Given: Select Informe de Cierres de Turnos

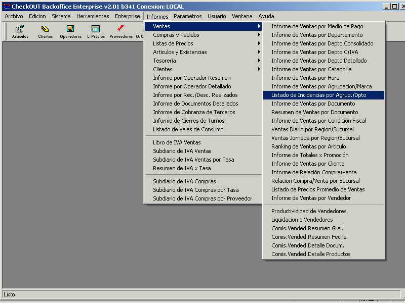Looking at the screenshot, I should (203, 121).
